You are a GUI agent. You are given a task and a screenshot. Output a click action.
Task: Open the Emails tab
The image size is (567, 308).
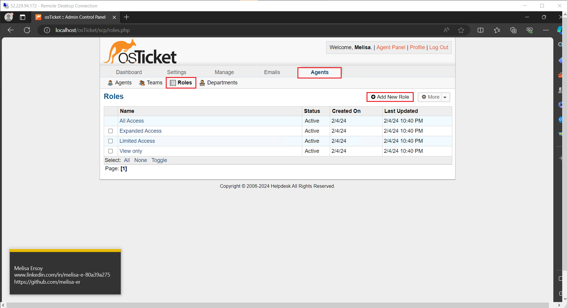(x=272, y=72)
